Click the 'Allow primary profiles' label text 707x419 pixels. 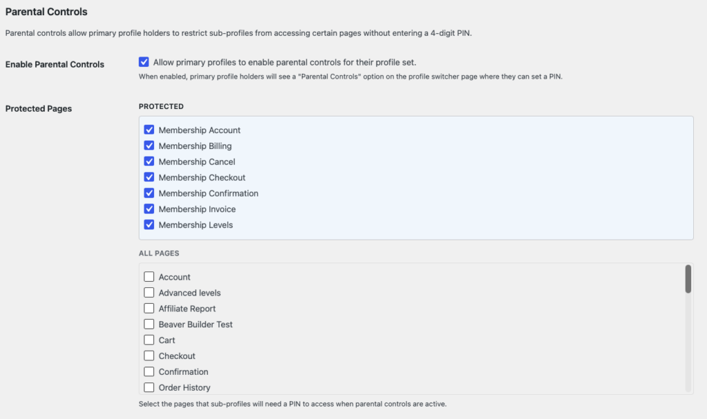click(x=284, y=62)
